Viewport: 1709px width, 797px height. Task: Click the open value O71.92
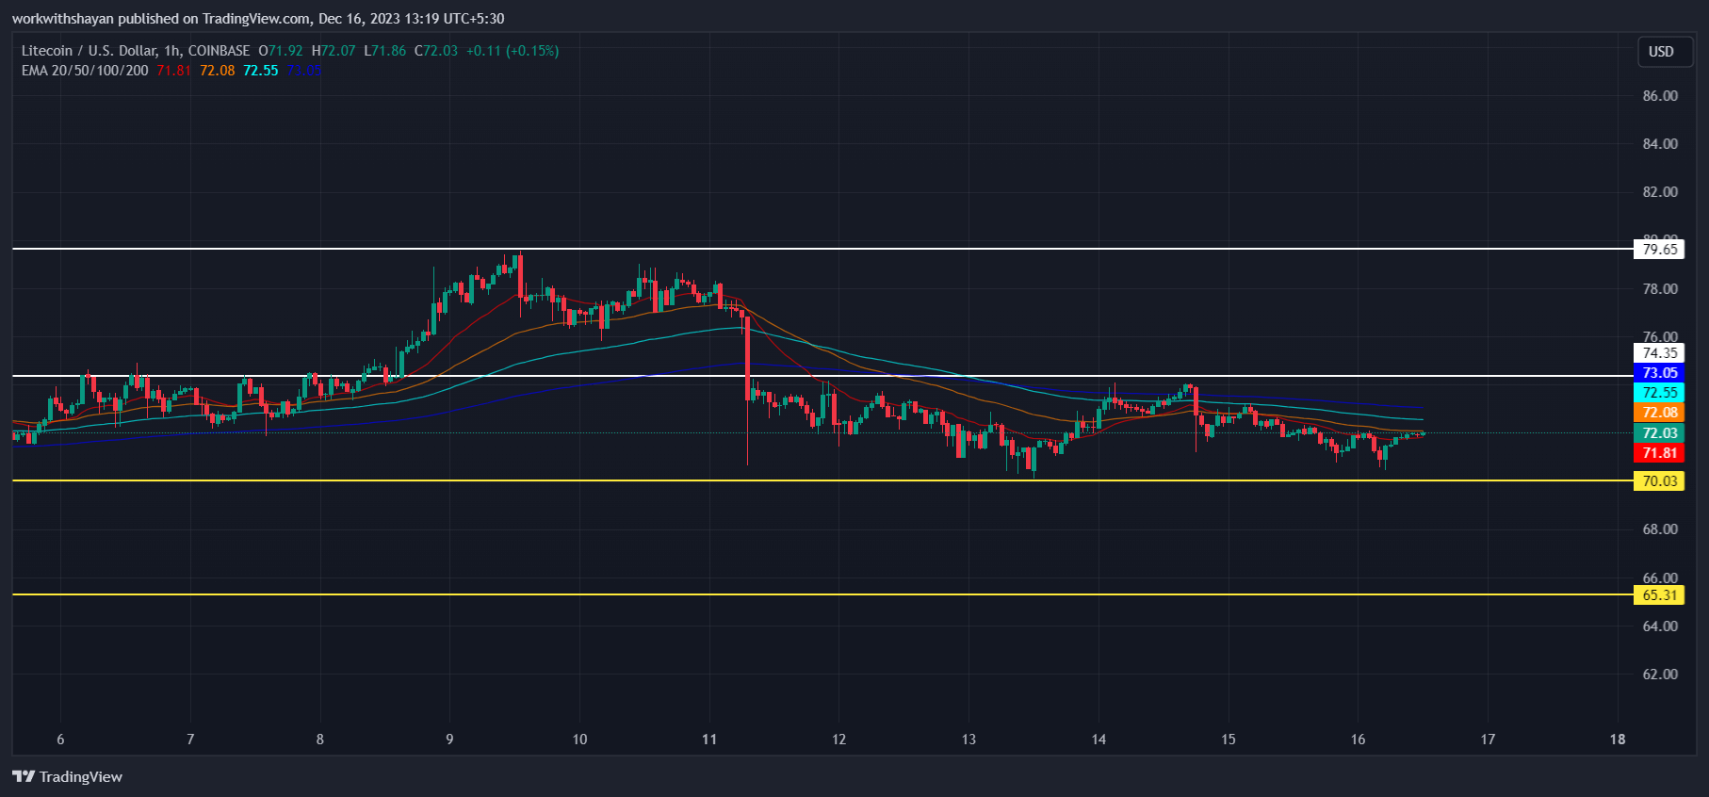[x=281, y=51]
